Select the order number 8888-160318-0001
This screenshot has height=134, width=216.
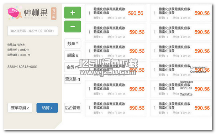tap(22, 67)
